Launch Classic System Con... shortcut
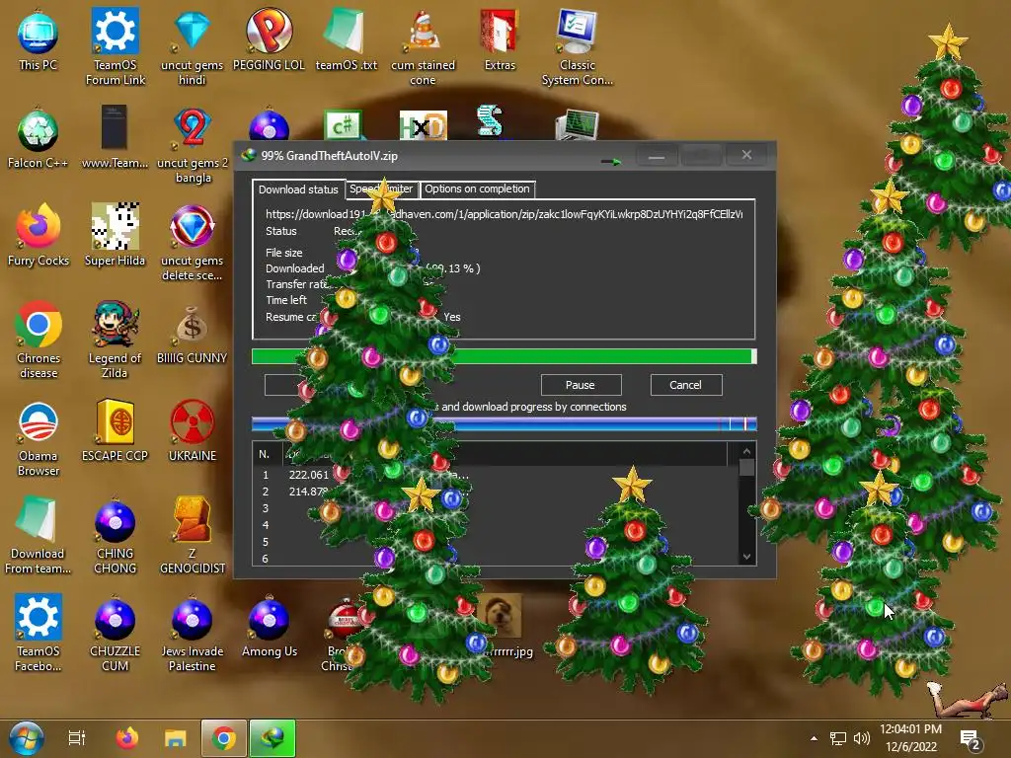 point(577,46)
